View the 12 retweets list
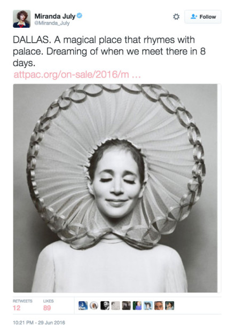 (22, 305)
